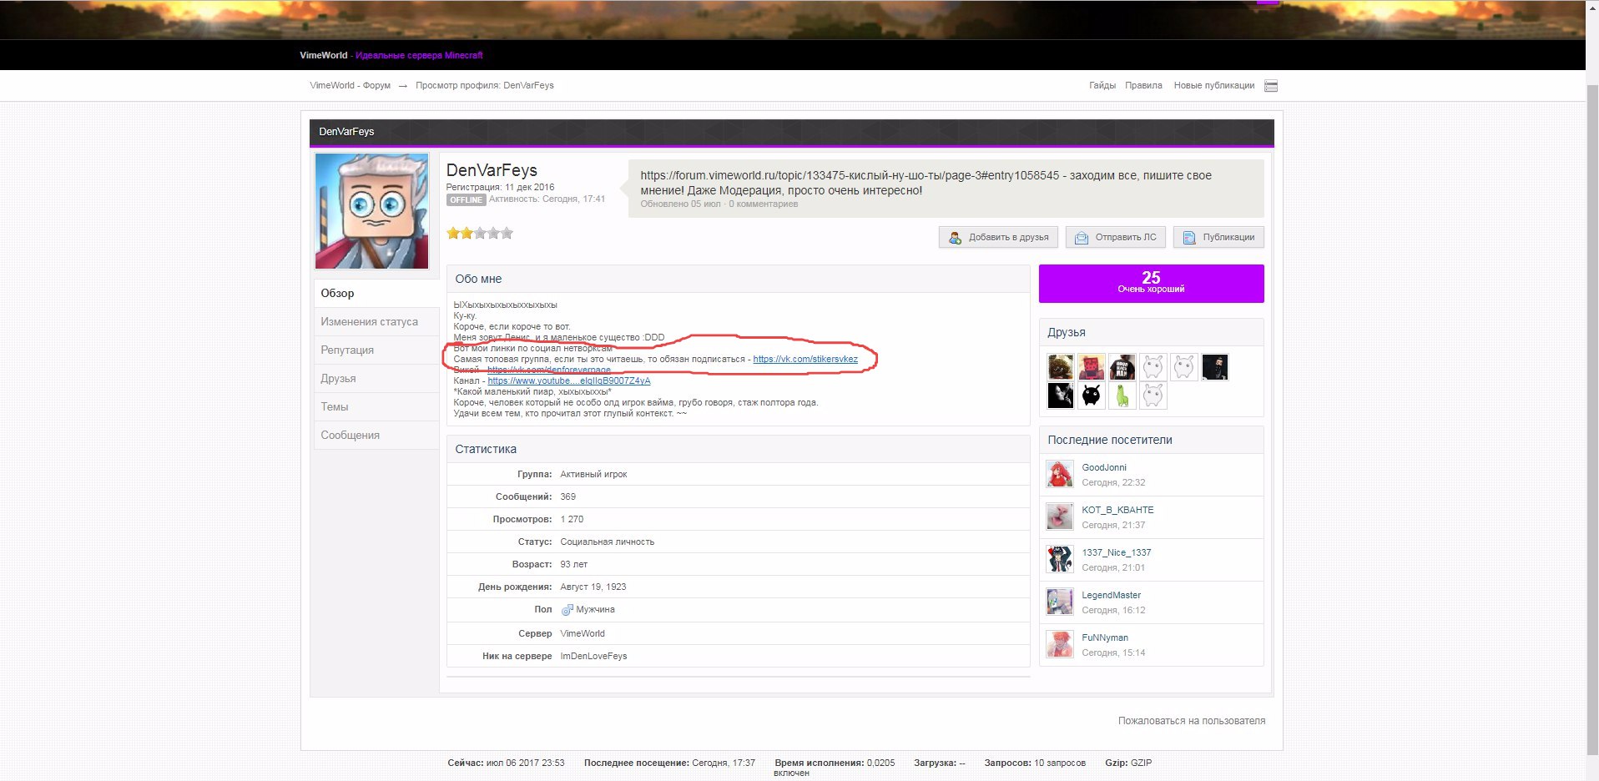Switch to Темы tab
The width and height of the screenshot is (1599, 781).
(376, 406)
